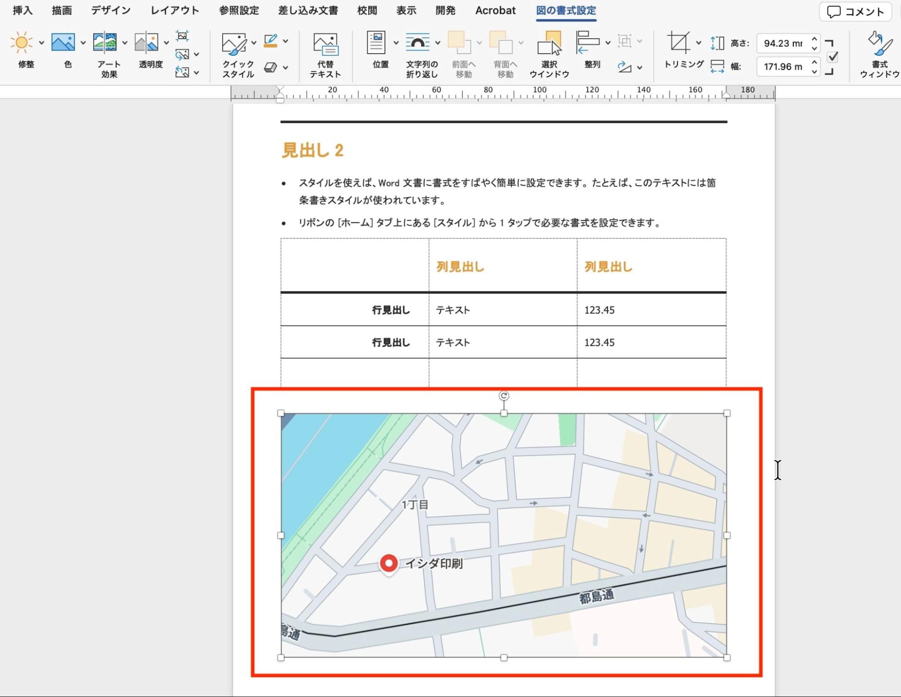Click the 整列 align icon

(x=588, y=43)
